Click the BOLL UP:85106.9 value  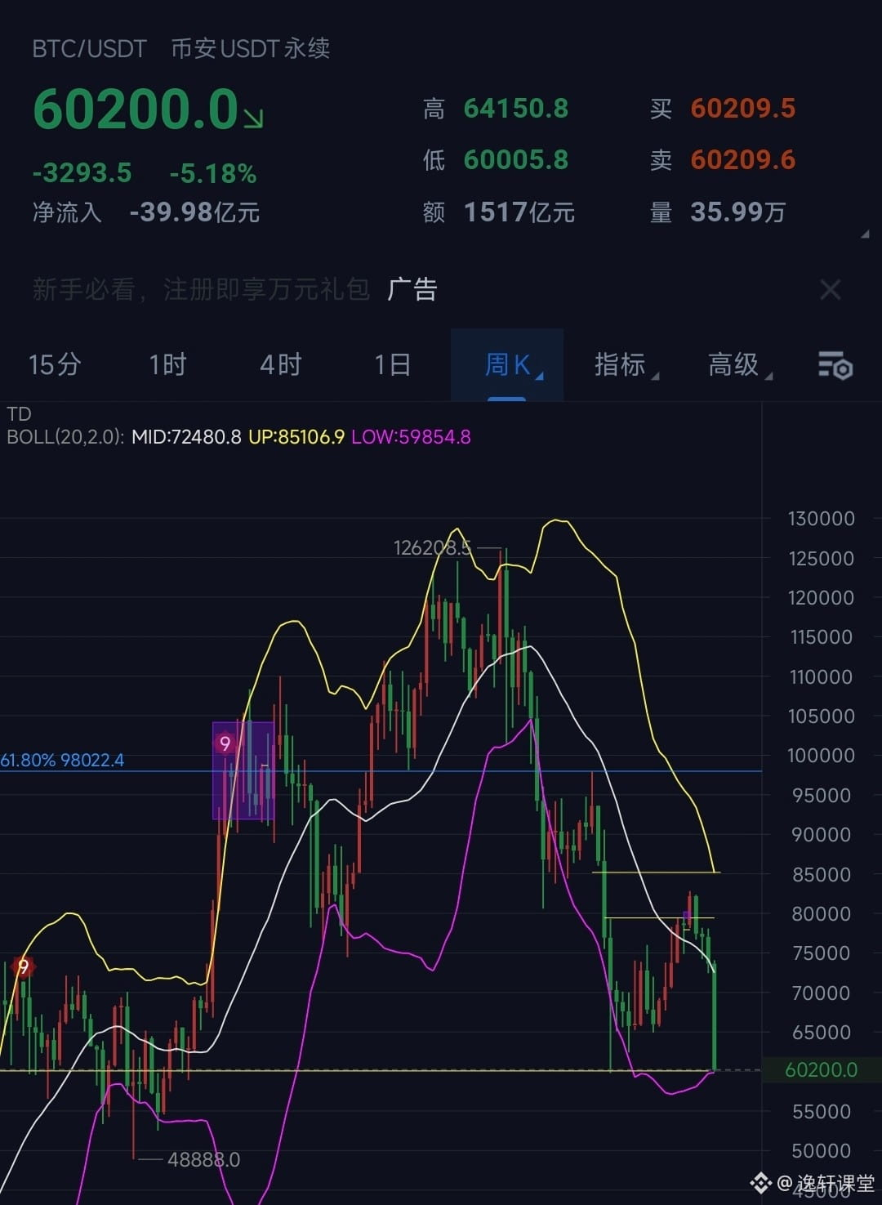coord(296,437)
